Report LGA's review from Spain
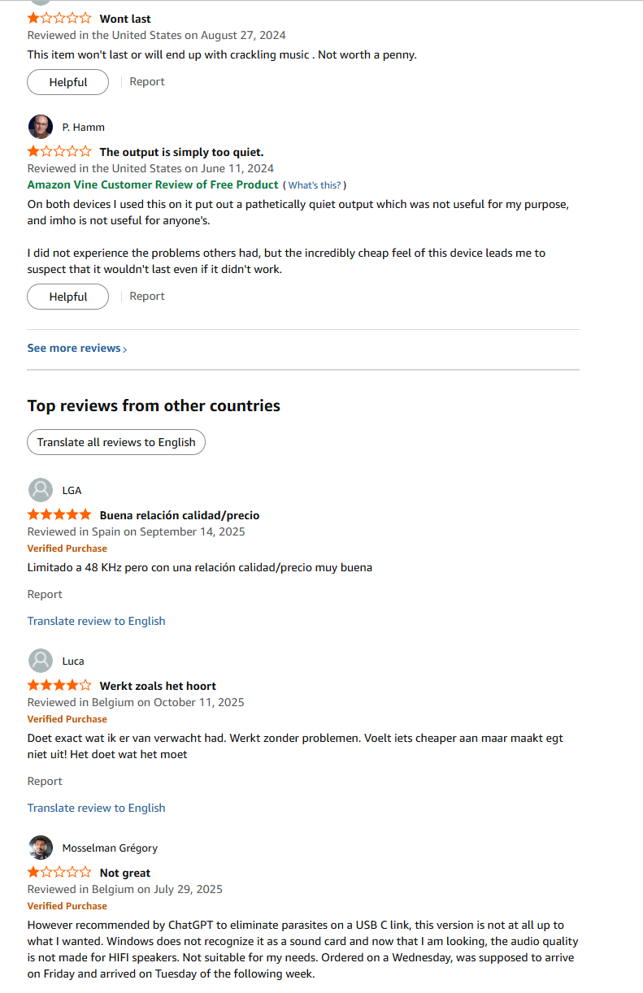The image size is (643, 993). [x=45, y=594]
